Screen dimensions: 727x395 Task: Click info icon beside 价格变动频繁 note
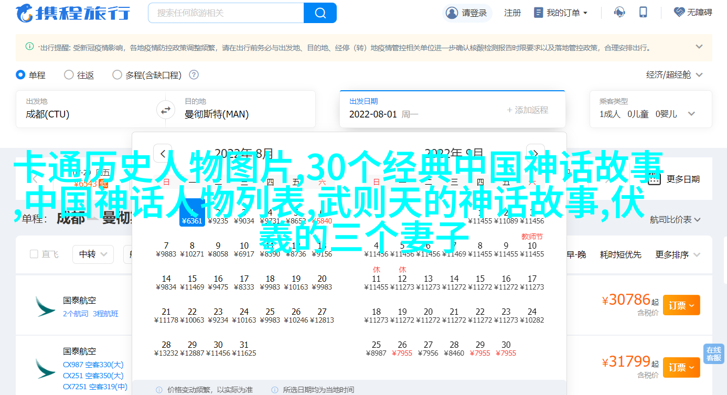click(159, 390)
